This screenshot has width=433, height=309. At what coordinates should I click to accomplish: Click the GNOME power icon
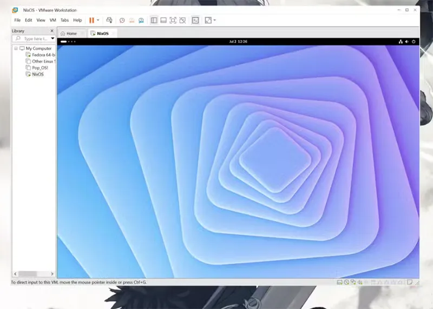coord(414,42)
